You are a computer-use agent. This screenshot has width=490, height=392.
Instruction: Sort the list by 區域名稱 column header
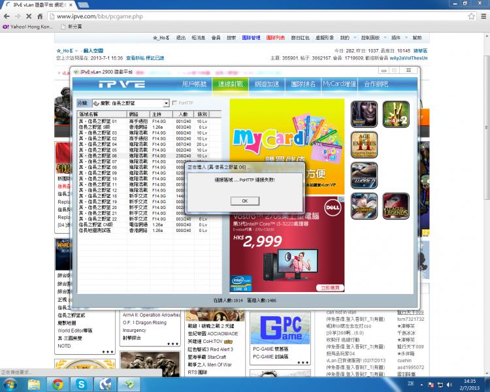click(102, 114)
